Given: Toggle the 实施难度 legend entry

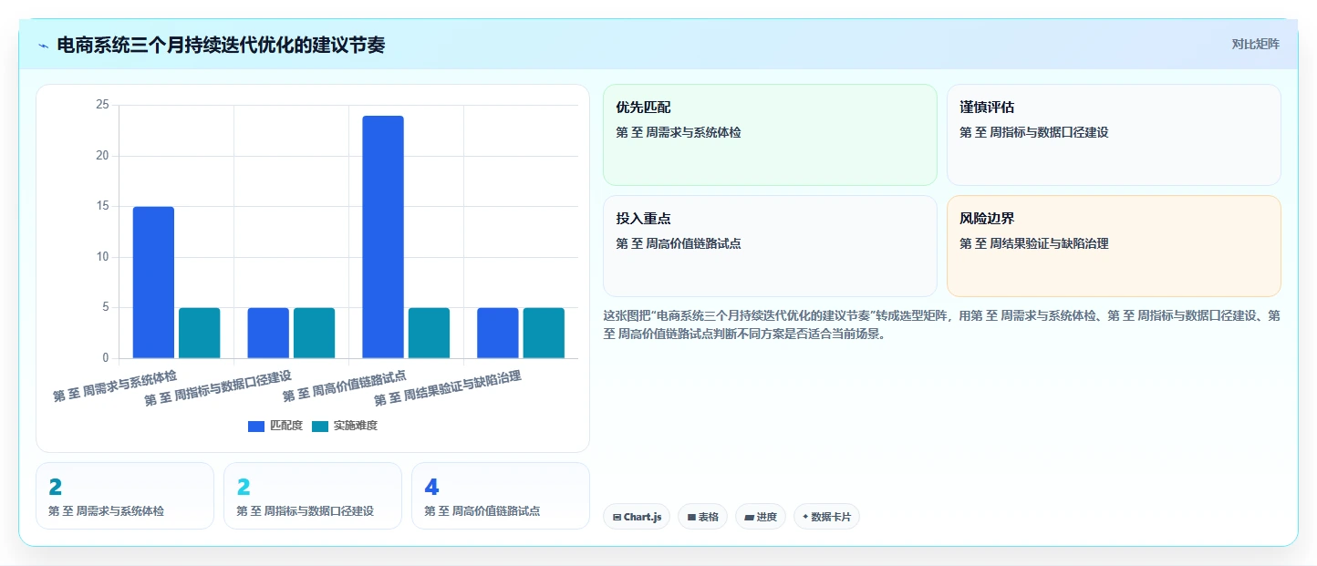Looking at the screenshot, I should (x=345, y=426).
